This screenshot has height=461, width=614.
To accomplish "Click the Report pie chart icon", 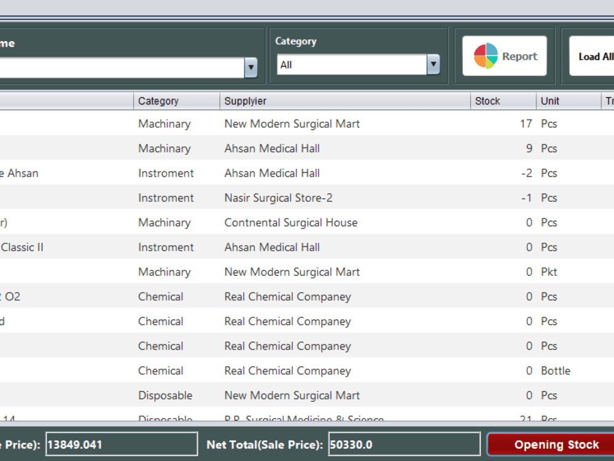I will tap(486, 56).
